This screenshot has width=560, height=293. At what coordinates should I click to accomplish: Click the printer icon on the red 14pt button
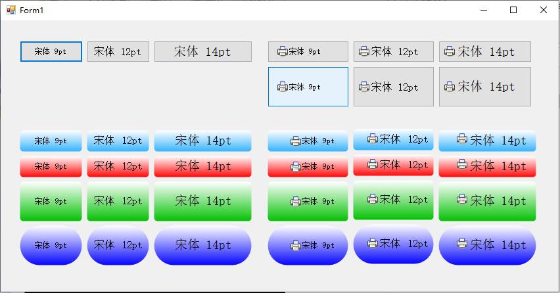coord(461,164)
